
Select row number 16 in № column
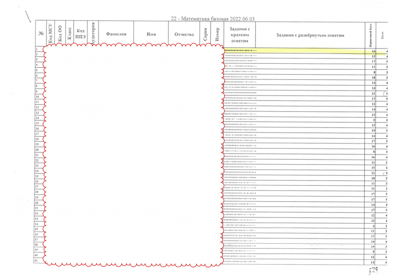[37, 128]
